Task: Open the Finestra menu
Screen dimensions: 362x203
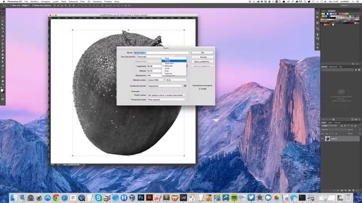Action: tap(108, 1)
